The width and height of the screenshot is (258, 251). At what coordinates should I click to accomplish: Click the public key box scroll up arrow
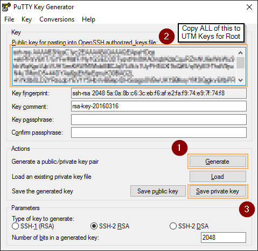point(240,53)
